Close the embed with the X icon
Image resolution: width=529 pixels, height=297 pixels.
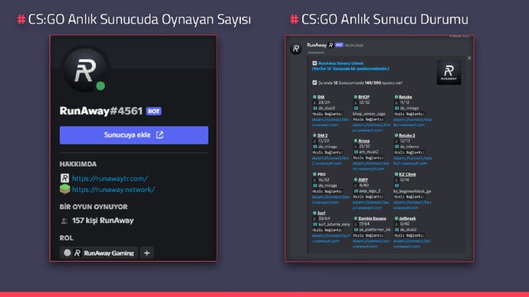click(469, 58)
